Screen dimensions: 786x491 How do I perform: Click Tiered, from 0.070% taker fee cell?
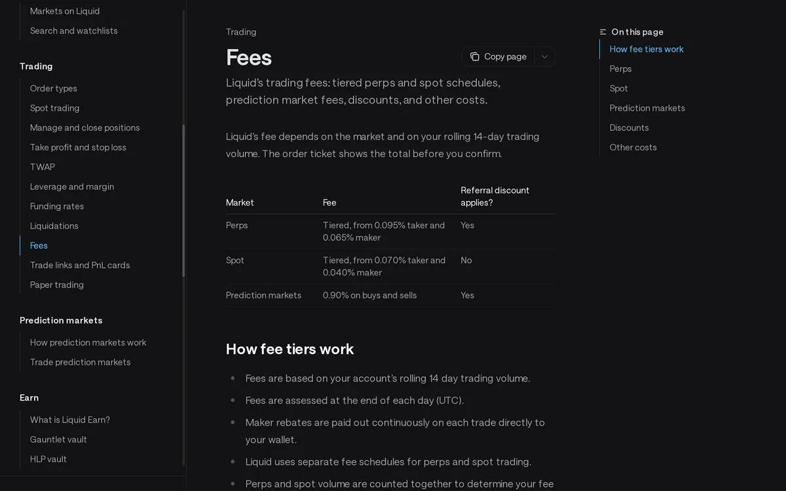[x=384, y=266]
